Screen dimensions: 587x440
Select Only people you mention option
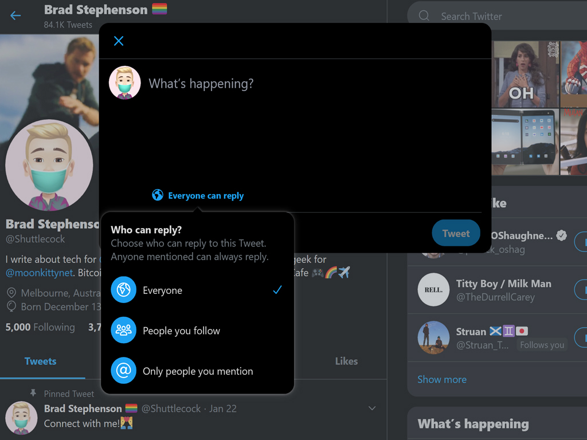[x=198, y=371]
